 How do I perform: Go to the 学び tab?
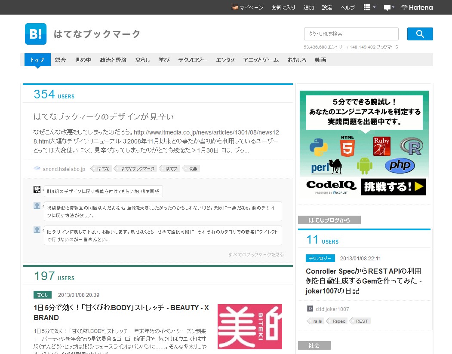(x=164, y=60)
